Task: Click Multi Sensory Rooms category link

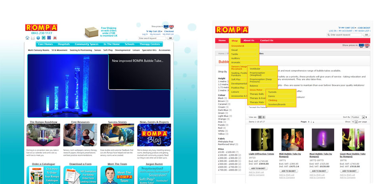Action: click(x=38, y=50)
